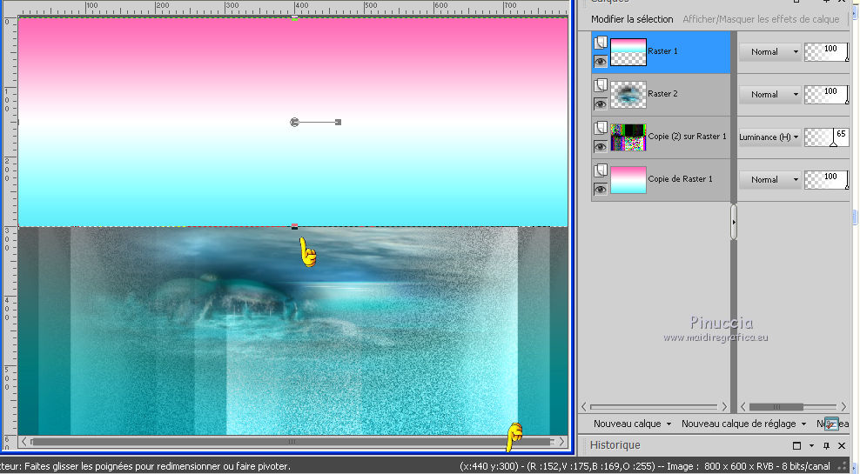Click right arrow of blend options scrollbar
This screenshot has height=474, width=860.
coord(843,407)
